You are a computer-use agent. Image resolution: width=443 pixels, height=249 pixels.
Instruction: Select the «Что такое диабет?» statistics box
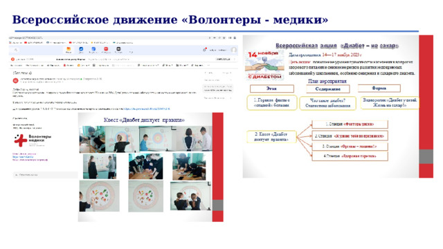[x=327, y=103]
